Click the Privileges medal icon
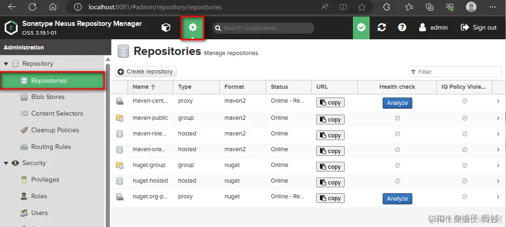The image size is (506, 227). [x=24, y=180]
